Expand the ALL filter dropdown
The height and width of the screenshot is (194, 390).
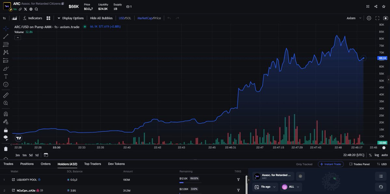[291, 187]
